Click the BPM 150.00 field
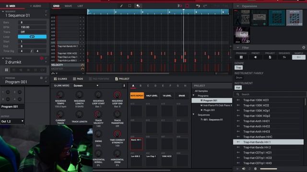 tap(32, 27)
